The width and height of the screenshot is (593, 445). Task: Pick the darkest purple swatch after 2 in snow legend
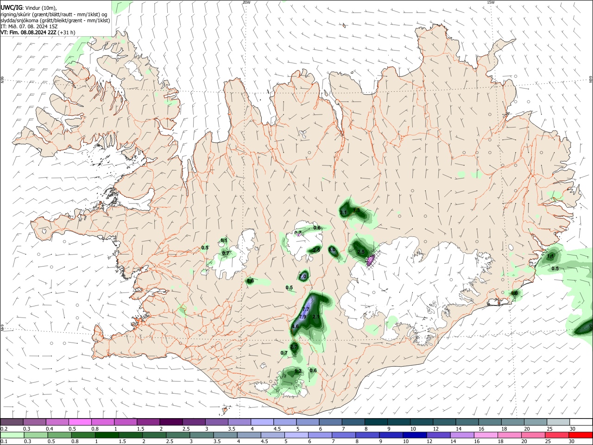click(170, 422)
